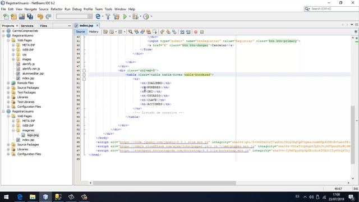Close the index.jsp editor tab
This screenshot has height=202, width=359.
[x=97, y=25]
